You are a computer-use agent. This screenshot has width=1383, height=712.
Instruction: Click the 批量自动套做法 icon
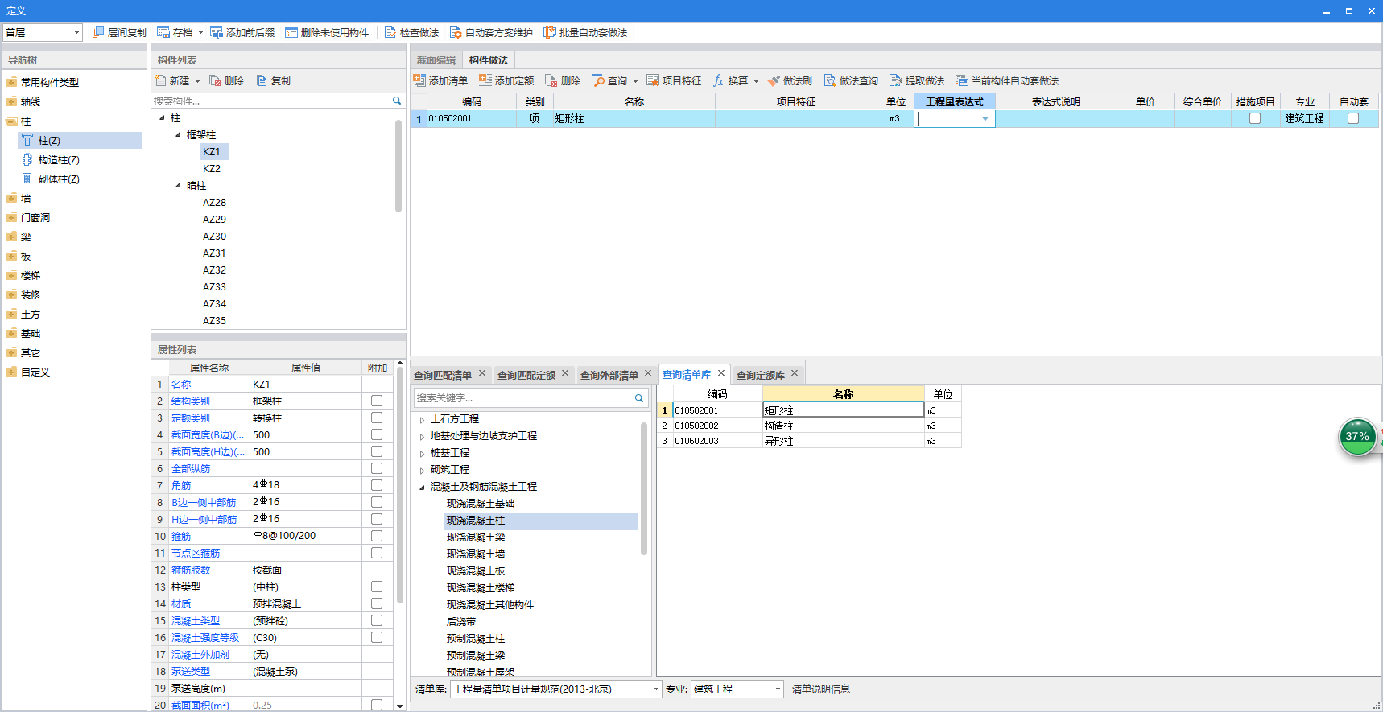550,32
